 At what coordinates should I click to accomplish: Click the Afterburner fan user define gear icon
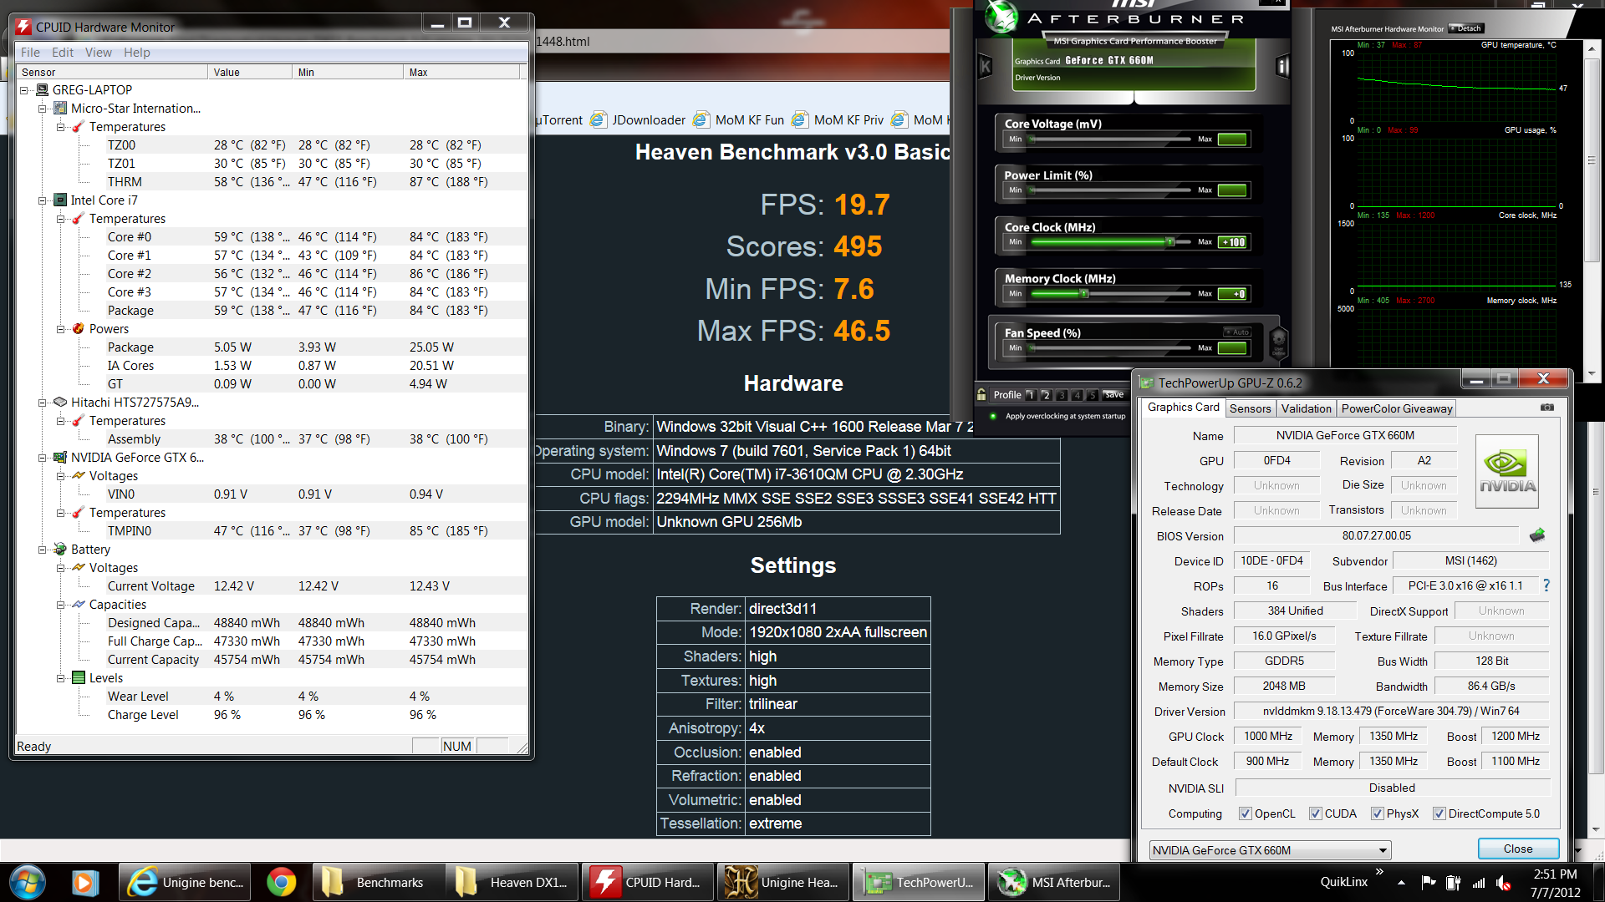pos(1278,342)
